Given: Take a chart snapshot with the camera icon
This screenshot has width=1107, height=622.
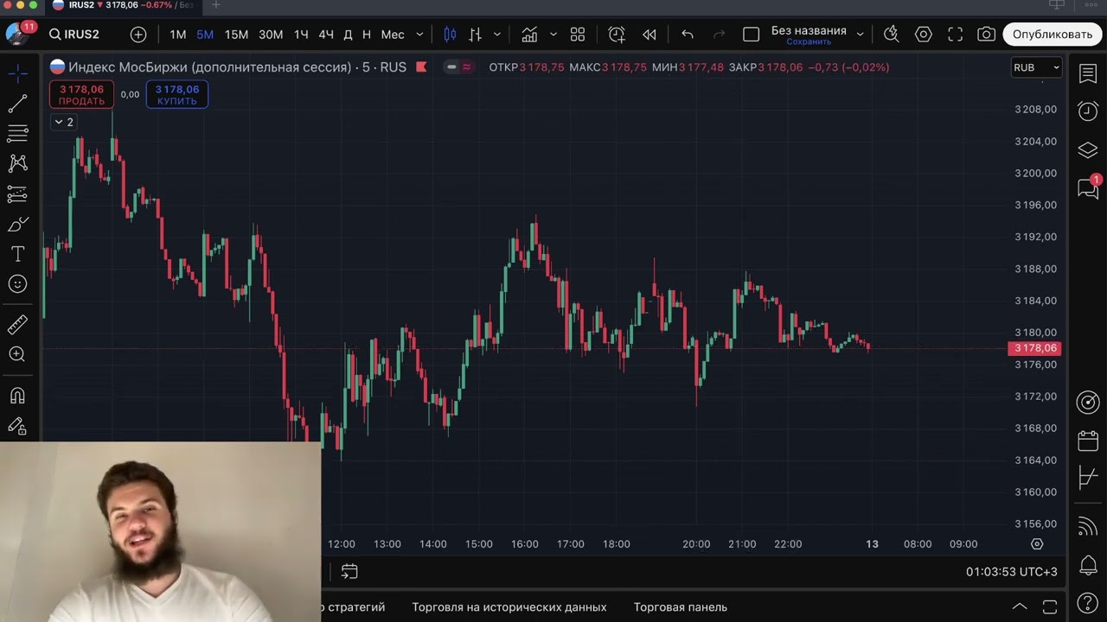Looking at the screenshot, I should (986, 35).
